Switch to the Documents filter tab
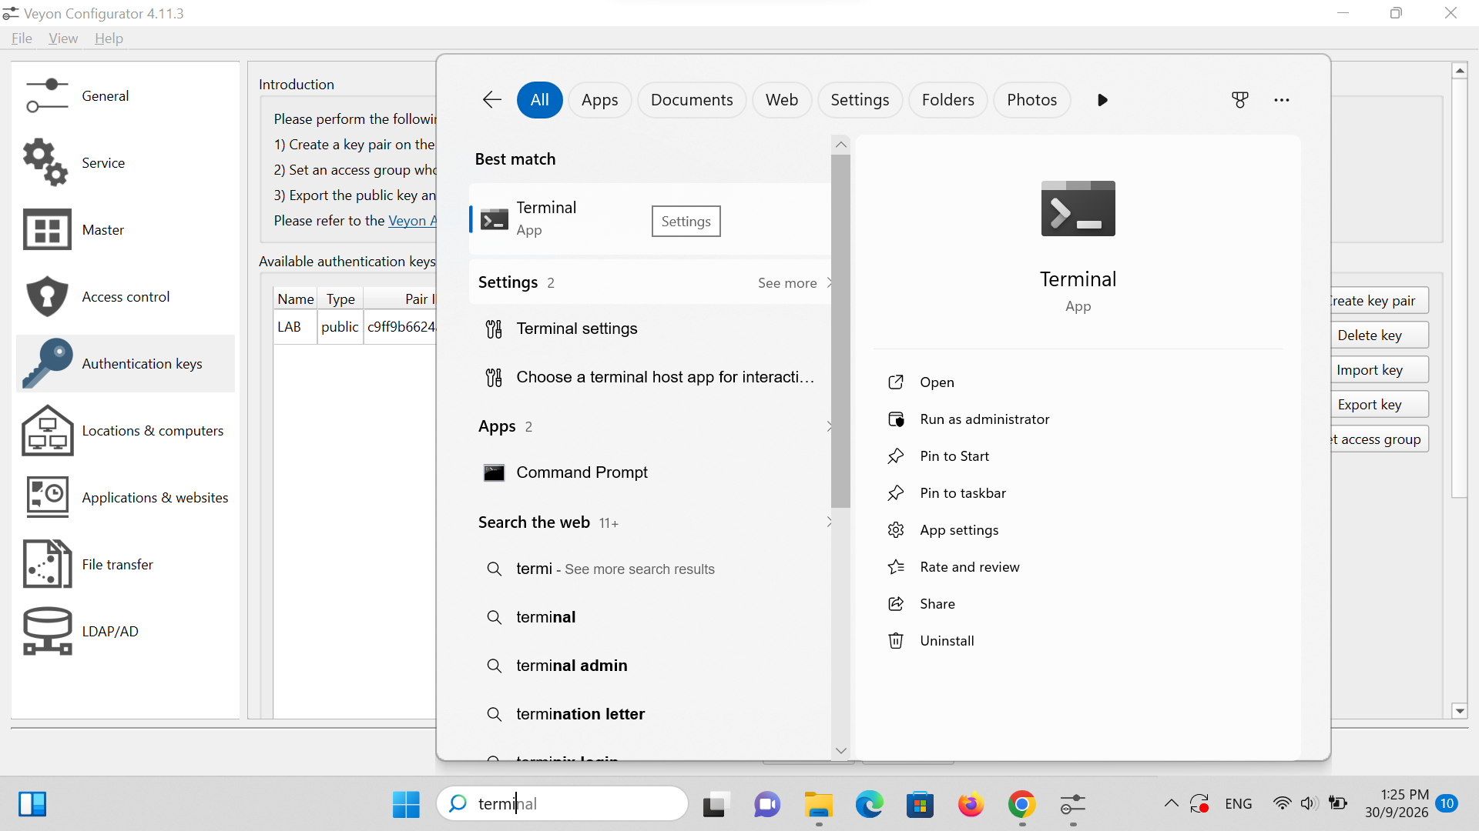Image resolution: width=1479 pixels, height=831 pixels. (x=691, y=99)
